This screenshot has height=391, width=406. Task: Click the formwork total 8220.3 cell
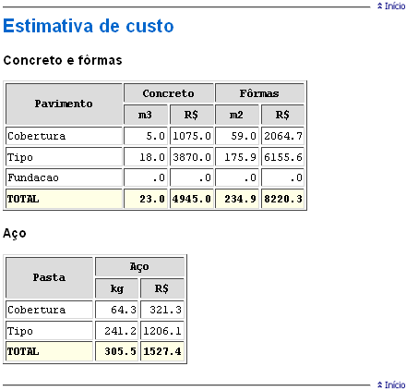(282, 199)
